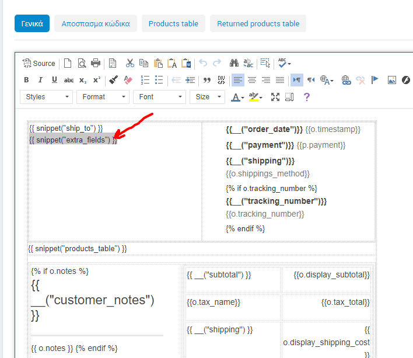
Task: Open spell check dropdown
Action: (285, 64)
